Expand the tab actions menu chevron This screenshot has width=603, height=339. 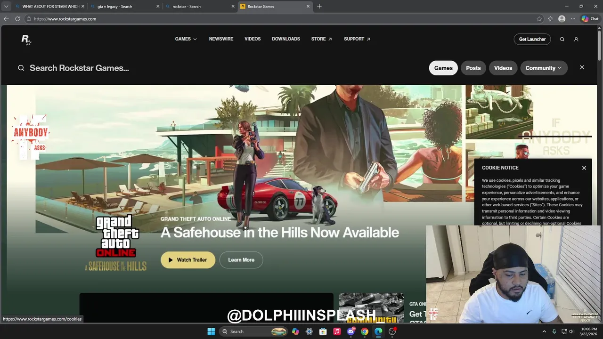coord(6,7)
